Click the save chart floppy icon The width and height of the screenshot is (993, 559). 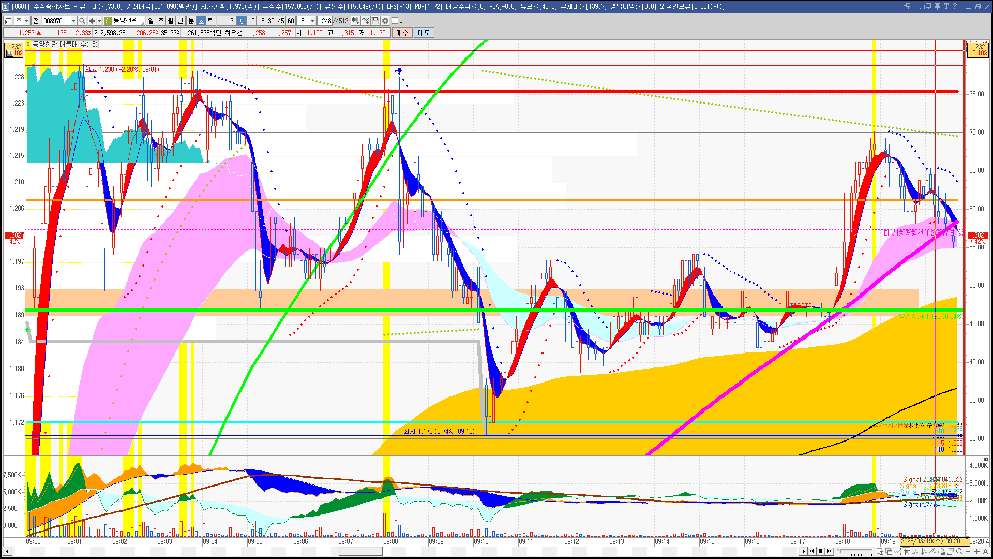click(375, 21)
